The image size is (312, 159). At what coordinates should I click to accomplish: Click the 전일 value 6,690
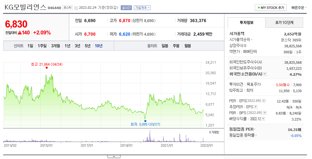90,21
